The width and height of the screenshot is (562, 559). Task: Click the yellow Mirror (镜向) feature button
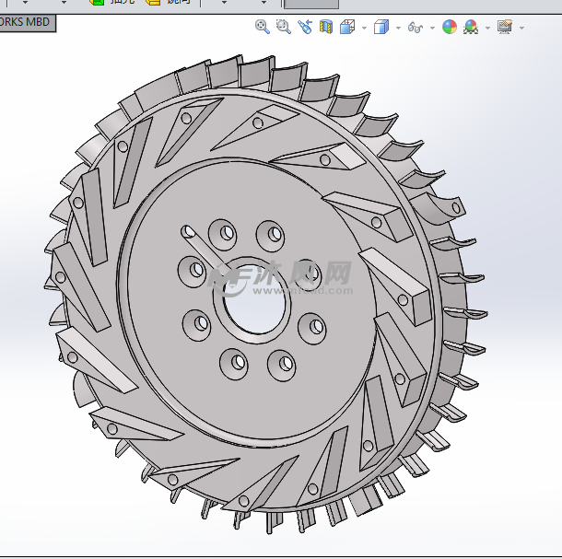coord(169,2)
